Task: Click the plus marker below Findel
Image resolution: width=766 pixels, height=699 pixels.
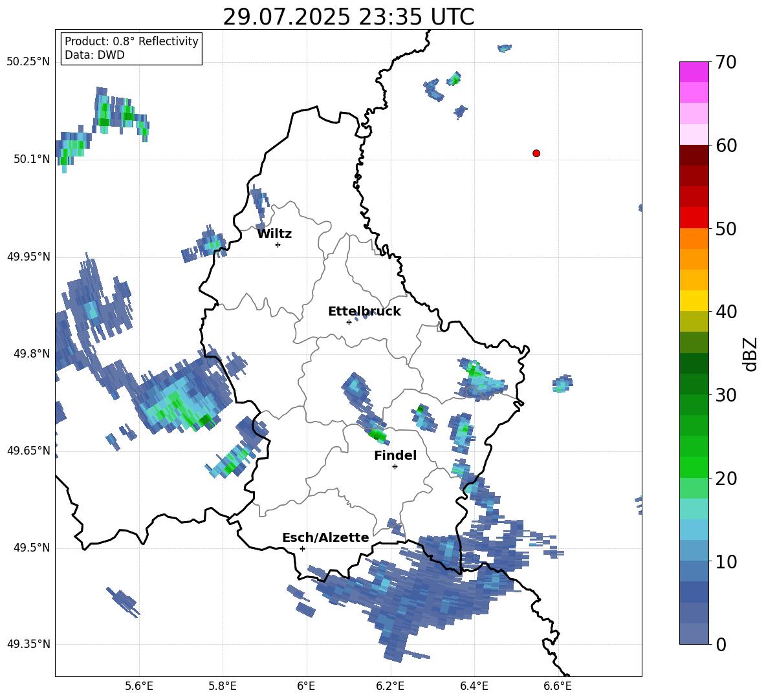Action: pos(395,467)
